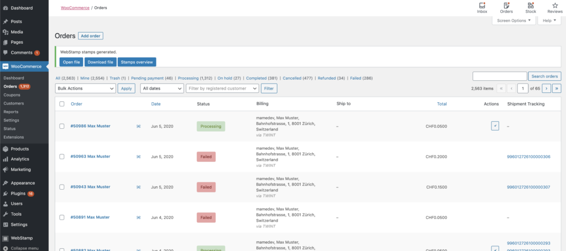Click the Stamps overview button

tap(137, 62)
